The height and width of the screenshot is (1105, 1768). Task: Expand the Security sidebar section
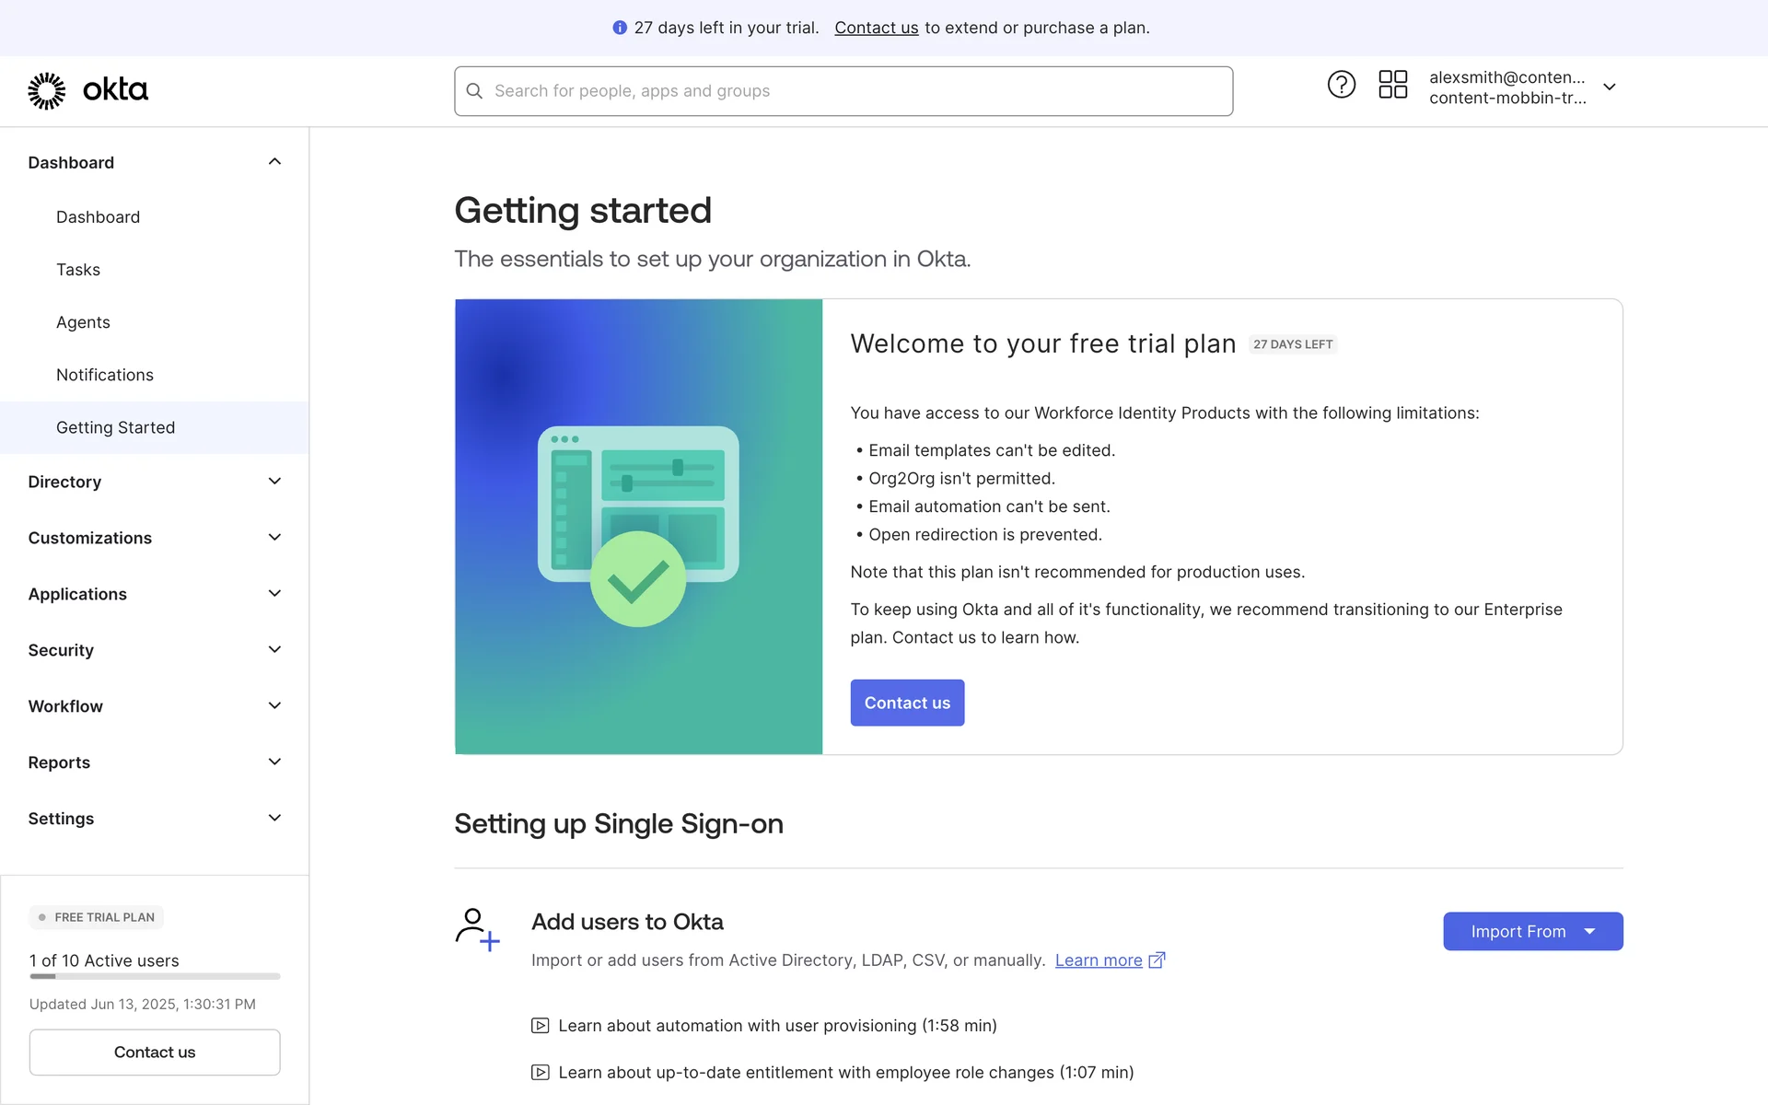coord(274,650)
